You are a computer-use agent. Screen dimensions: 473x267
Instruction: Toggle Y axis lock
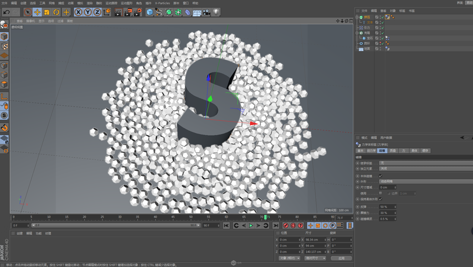(x=88, y=13)
